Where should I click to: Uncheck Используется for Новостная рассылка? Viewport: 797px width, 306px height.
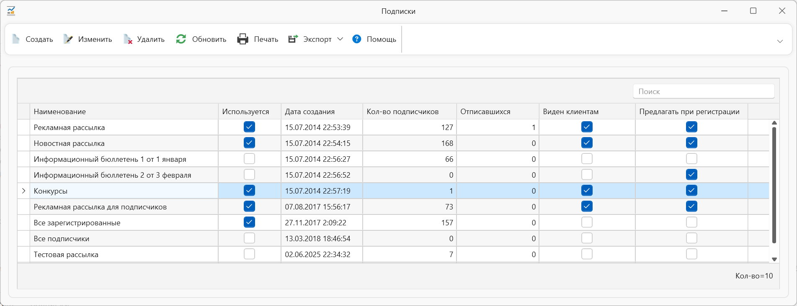(x=249, y=143)
